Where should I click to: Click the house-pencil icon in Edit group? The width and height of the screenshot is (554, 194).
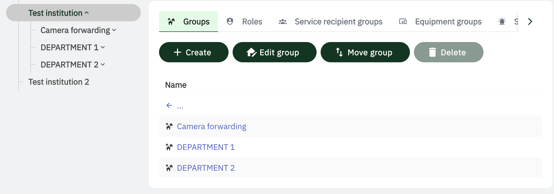point(251,52)
